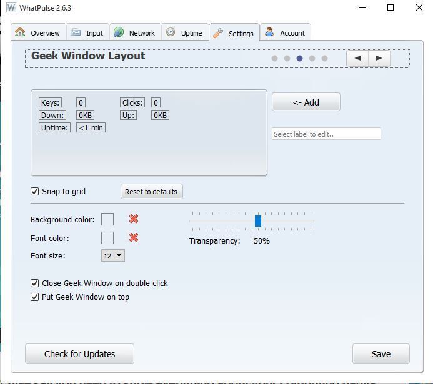Viewport: 433px width, 384px height.
Task: Switch to the Input tab
Action: 88,32
